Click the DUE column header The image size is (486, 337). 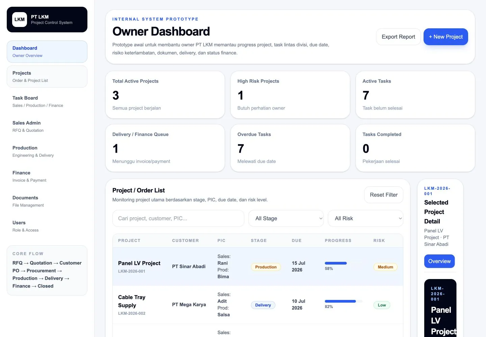tap(297, 241)
